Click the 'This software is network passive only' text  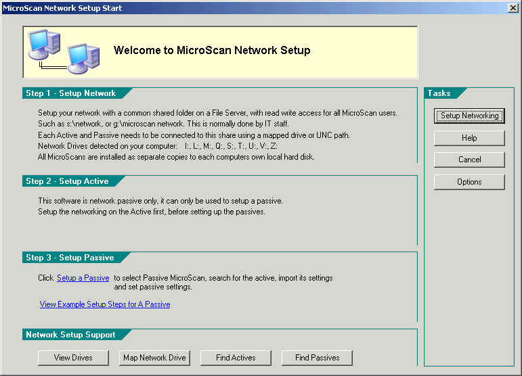[160, 201]
